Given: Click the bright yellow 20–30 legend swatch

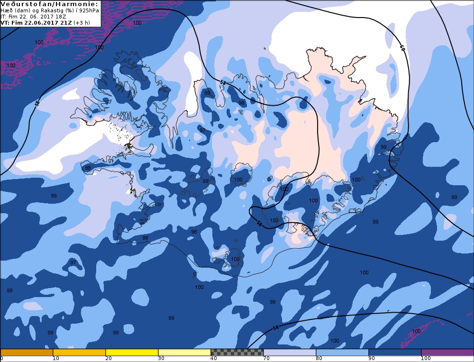Looking at the screenshot, I should click(x=132, y=353).
